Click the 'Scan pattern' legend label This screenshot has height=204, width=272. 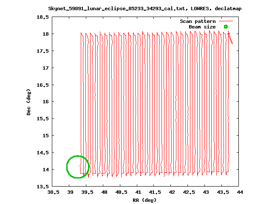click(198, 21)
